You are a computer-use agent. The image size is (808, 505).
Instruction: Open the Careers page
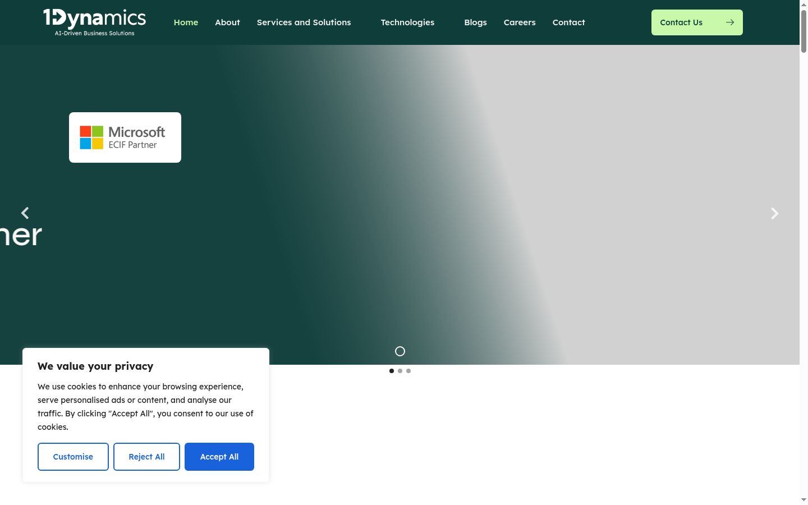click(x=520, y=22)
